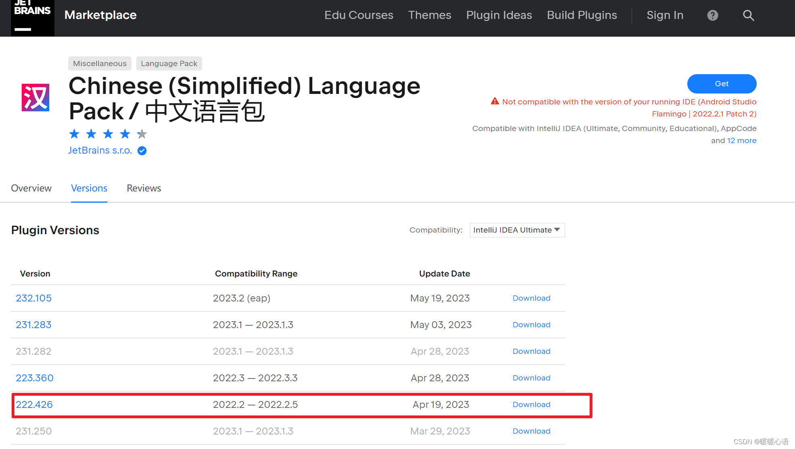Viewport: 795px width, 449px height.
Task: Click the Language Pack tag
Action: (x=169, y=64)
